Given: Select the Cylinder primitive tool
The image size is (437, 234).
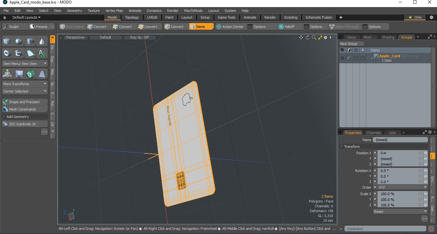Looking at the screenshot, I should 30,41.
